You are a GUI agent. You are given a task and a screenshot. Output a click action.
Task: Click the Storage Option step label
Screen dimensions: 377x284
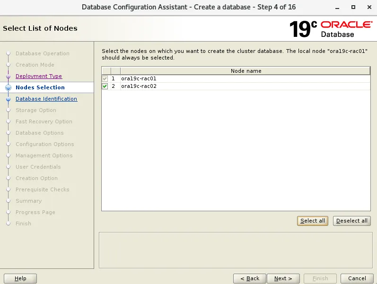(36, 110)
